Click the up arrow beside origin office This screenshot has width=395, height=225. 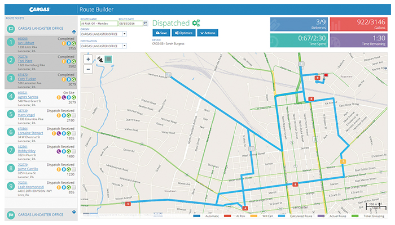click(74, 31)
